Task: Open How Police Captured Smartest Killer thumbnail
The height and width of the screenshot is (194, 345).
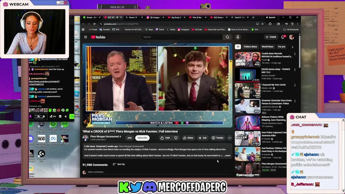Action: [x=247, y=138]
